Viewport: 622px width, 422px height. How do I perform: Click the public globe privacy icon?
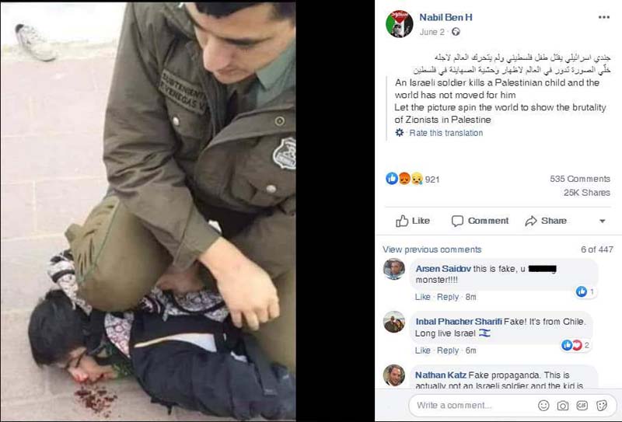click(x=456, y=32)
